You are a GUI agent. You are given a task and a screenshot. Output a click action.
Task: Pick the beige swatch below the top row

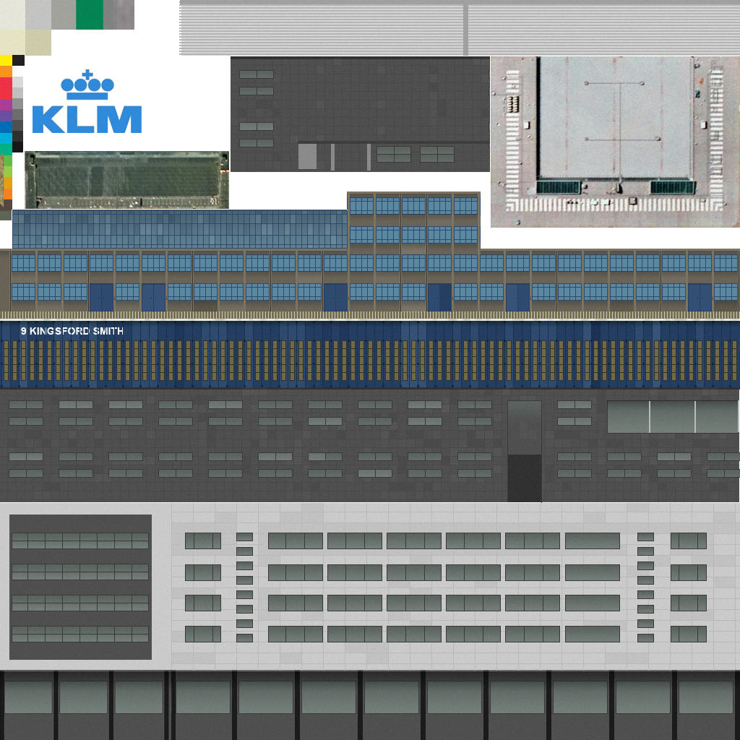pos(26,43)
